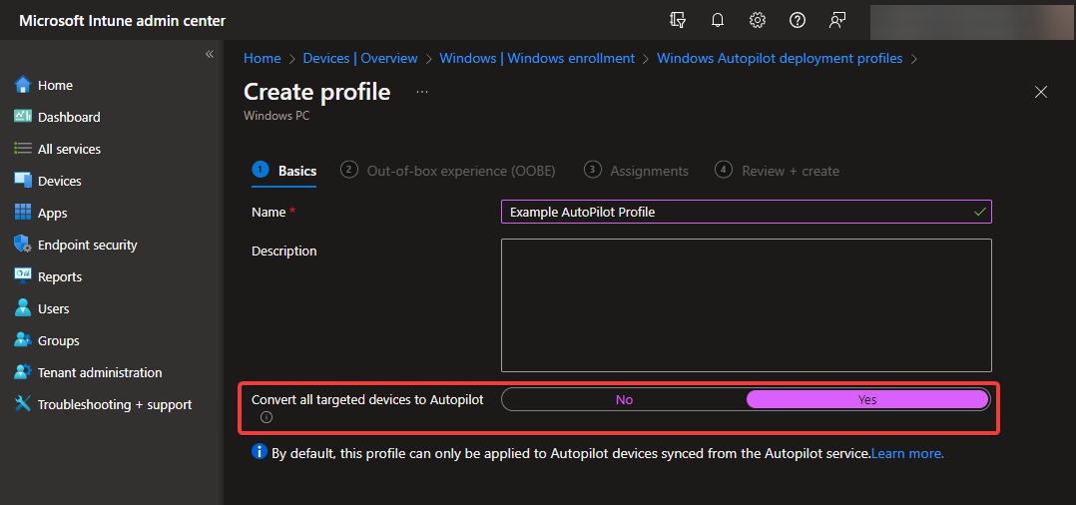Click the green checkmark in Name field
This screenshot has width=1076, height=505.
pyautogui.click(x=980, y=212)
